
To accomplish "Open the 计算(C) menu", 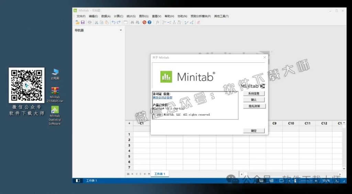I will tap(119, 16).
